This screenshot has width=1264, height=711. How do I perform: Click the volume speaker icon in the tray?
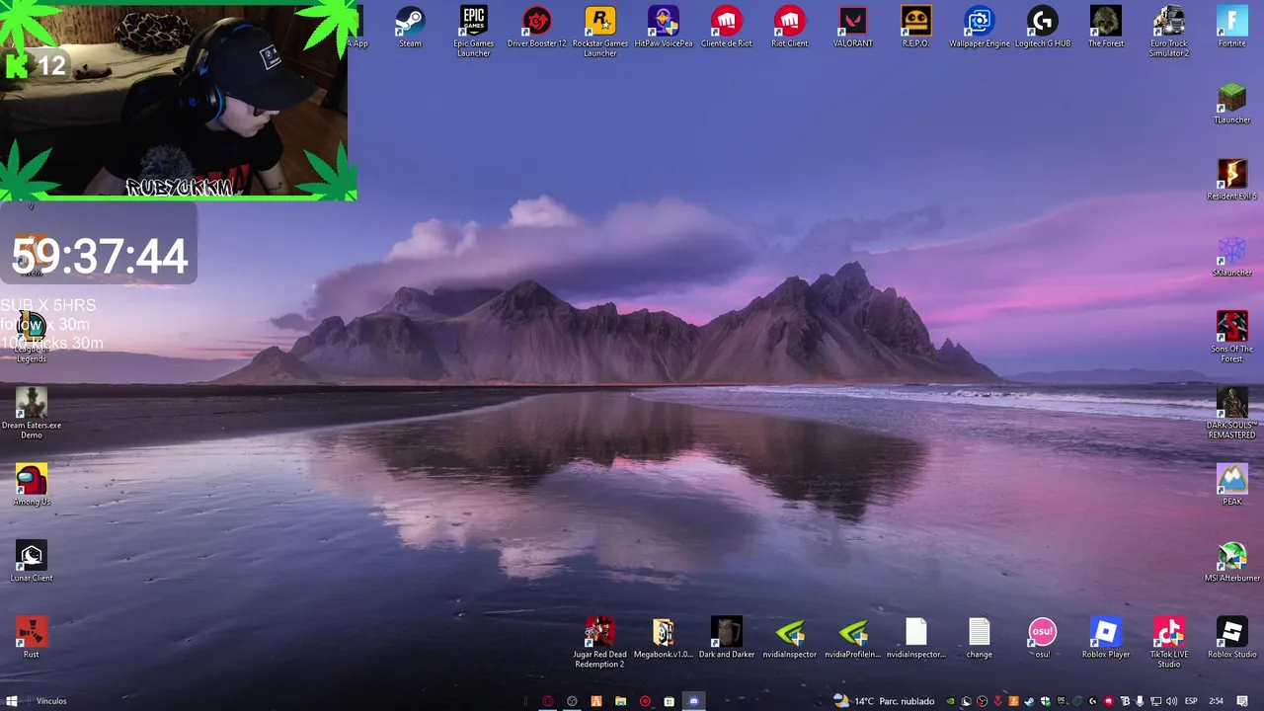point(1171,701)
